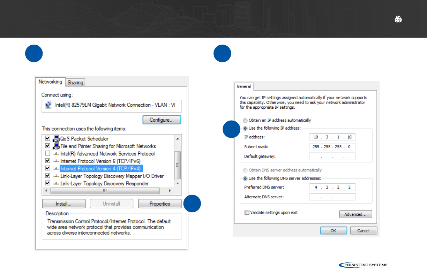Click the horizontal scrollbar thumb
Viewport: 427px width, 268px height.
[x=105, y=191]
